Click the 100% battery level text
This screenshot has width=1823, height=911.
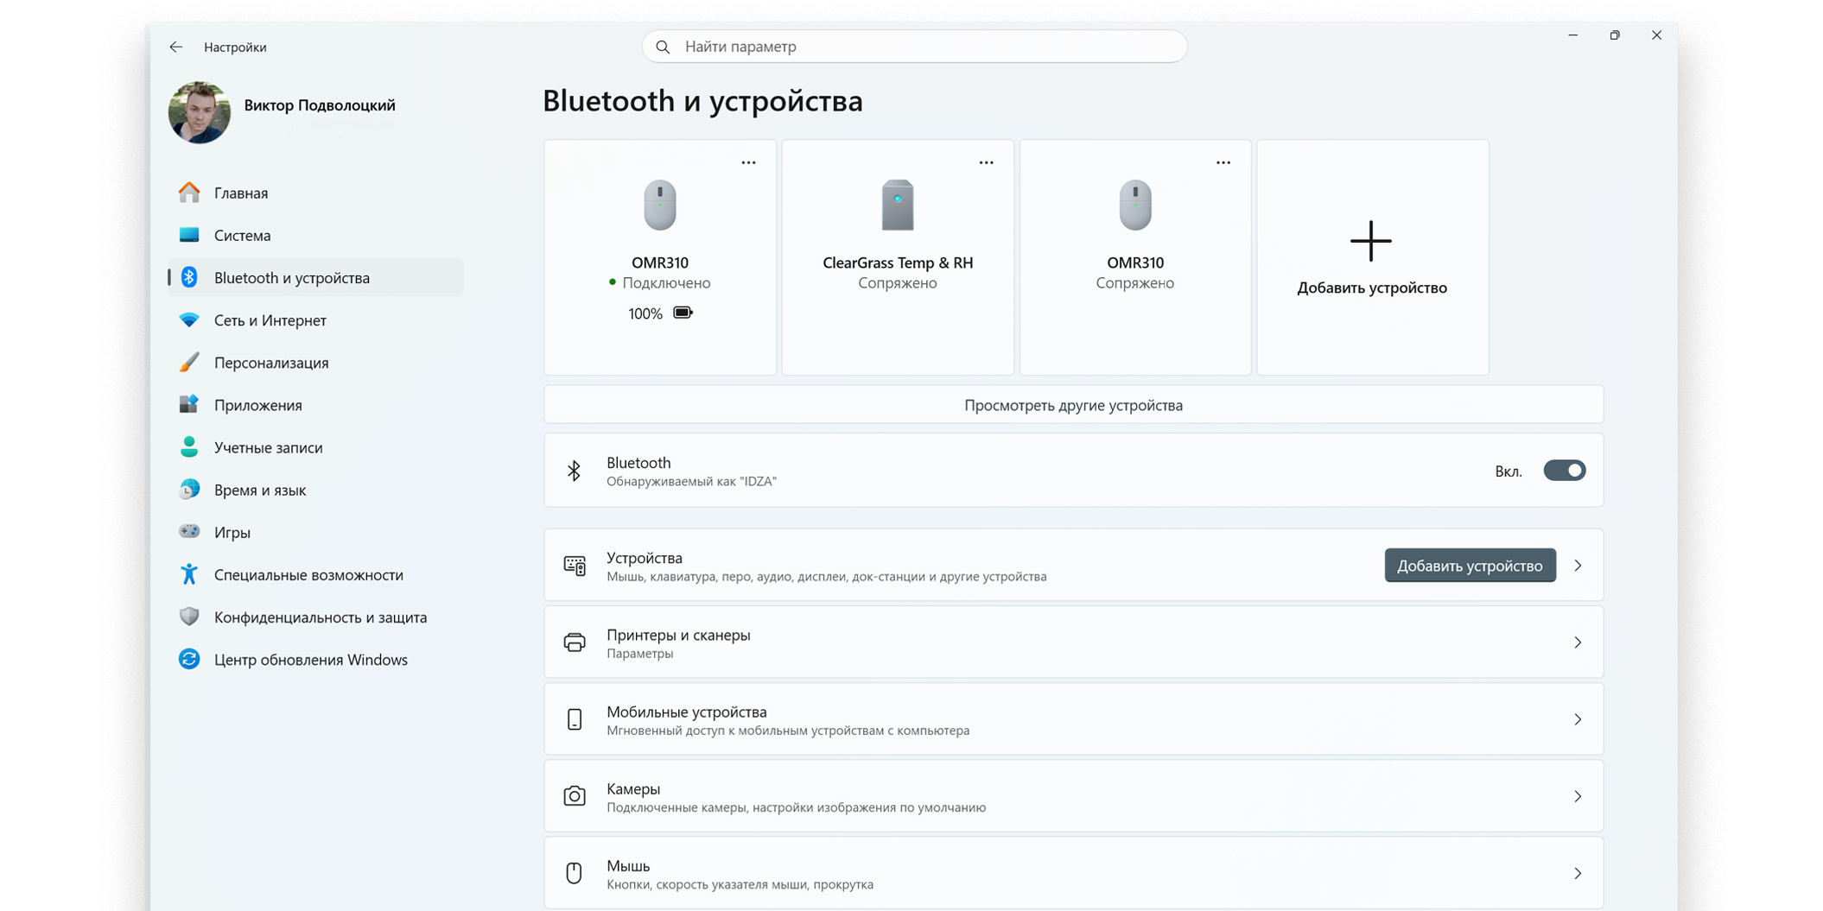[645, 313]
